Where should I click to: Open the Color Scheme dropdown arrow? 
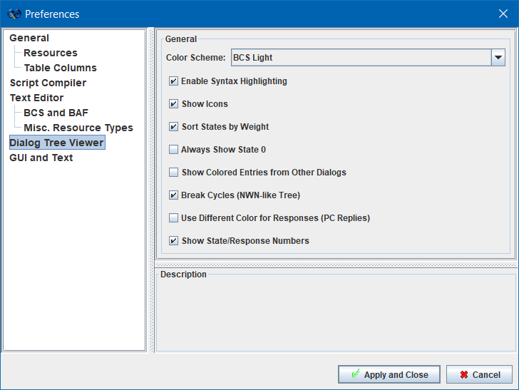click(498, 58)
